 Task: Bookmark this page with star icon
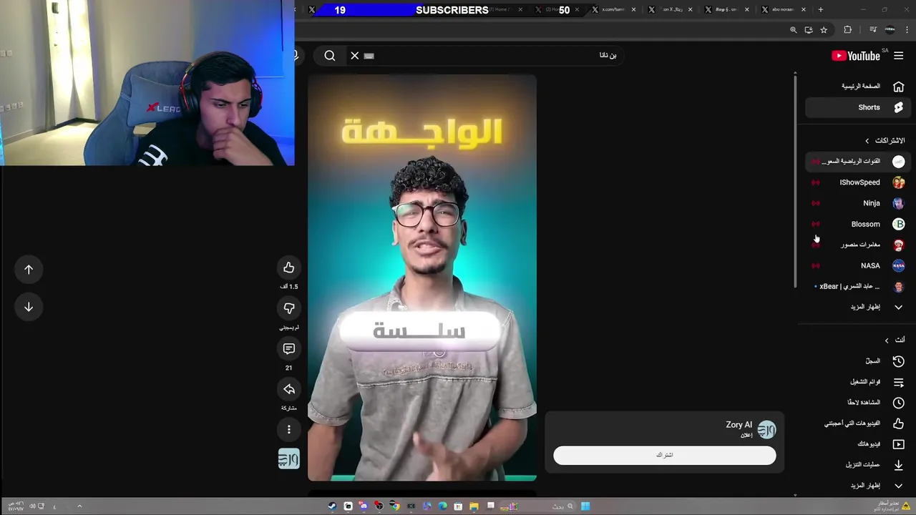(x=824, y=30)
